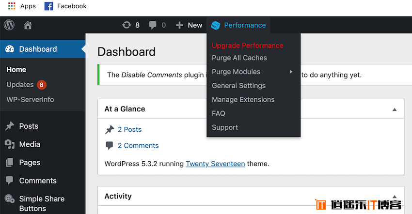Click the Dashboard gauge icon in sidebar
The width and height of the screenshot is (412, 214).
10,49
